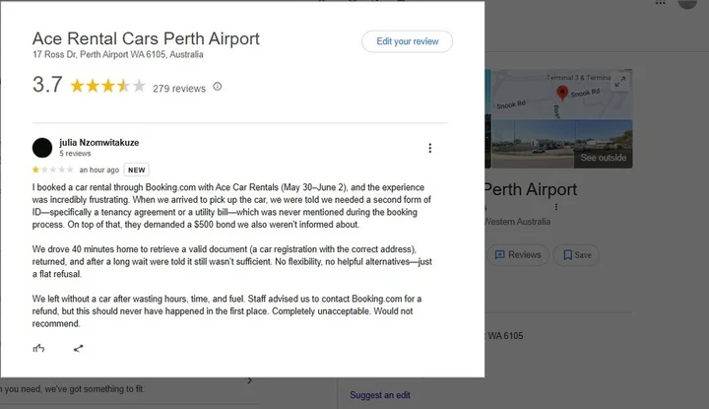
Task: Click the 279 reviews count text
Action: pyautogui.click(x=179, y=89)
